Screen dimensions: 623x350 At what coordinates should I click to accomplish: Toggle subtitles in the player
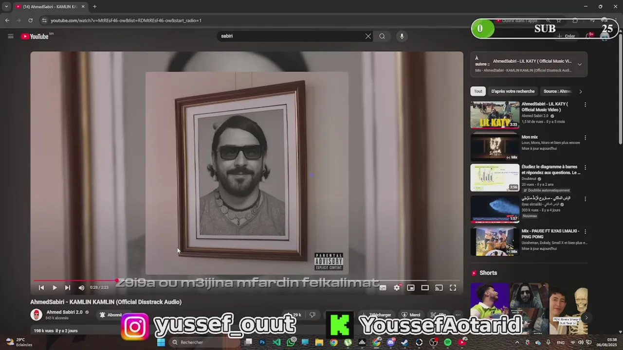pyautogui.click(x=383, y=288)
